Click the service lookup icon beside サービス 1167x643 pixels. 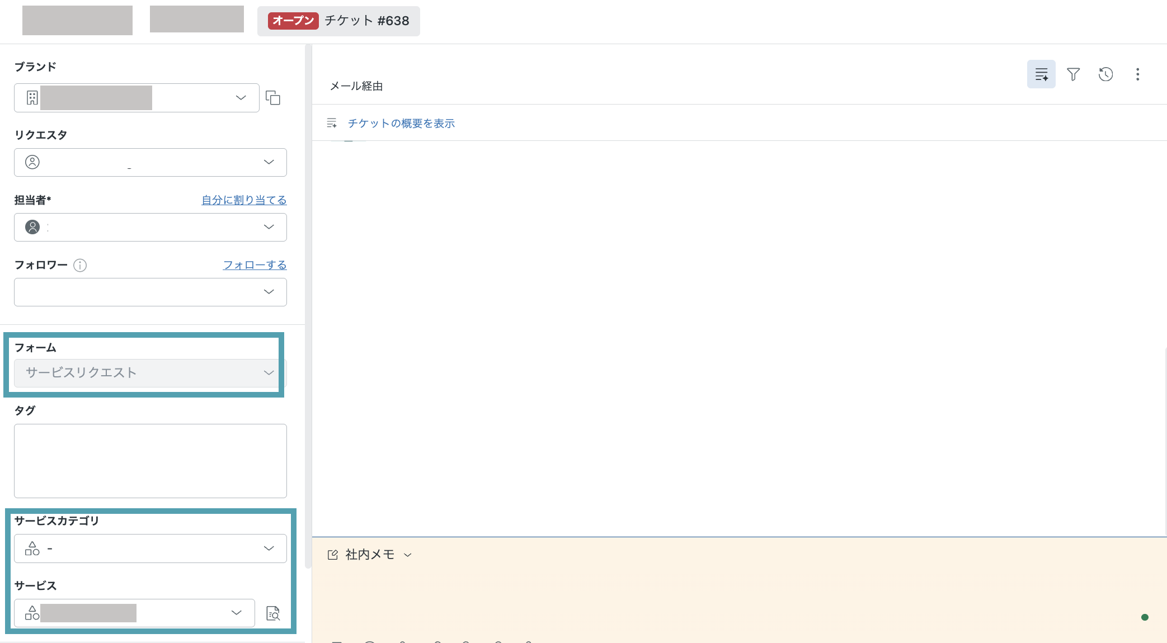coord(273,613)
